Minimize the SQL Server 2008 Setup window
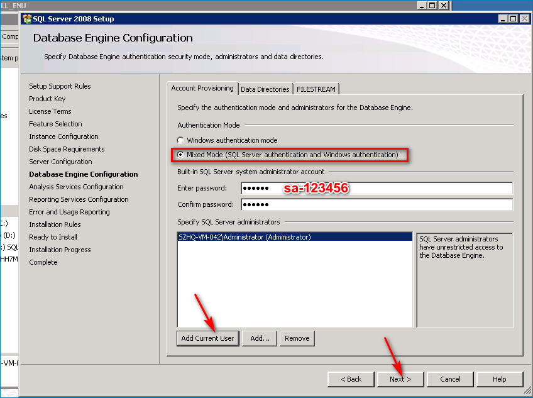Viewport: 533px width, 398px height. 503,19
